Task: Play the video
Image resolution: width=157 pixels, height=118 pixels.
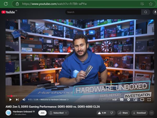Action: [x=10, y=100]
